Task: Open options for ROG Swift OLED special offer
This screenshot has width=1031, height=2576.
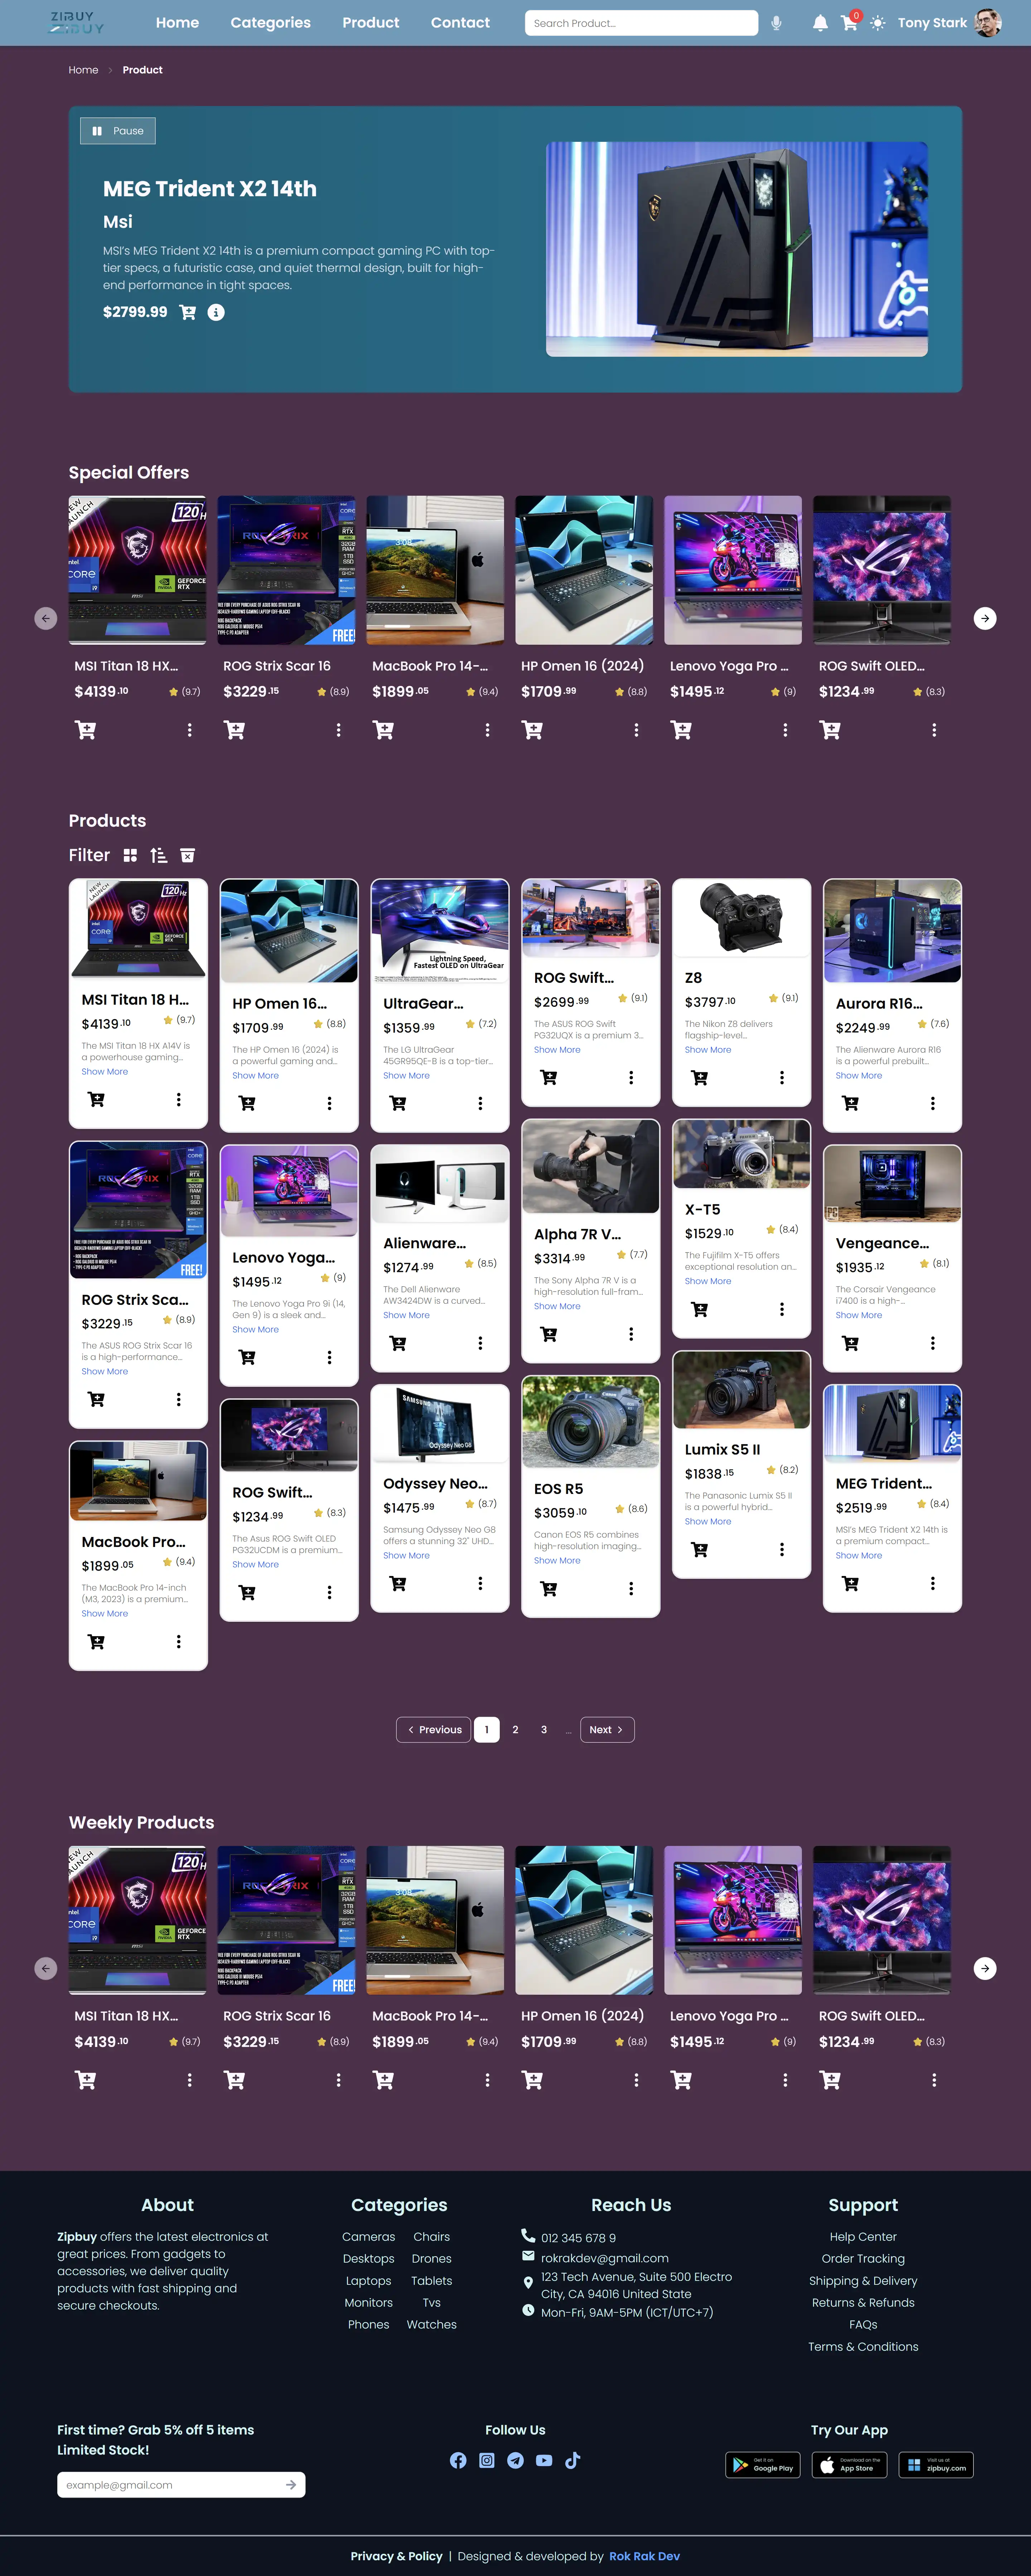Action: click(x=934, y=730)
